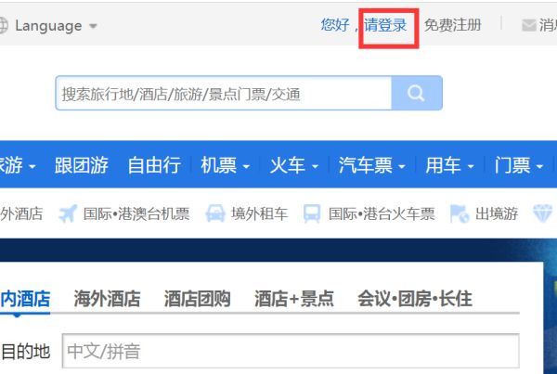Open the 自由行 menu item

tap(154, 166)
